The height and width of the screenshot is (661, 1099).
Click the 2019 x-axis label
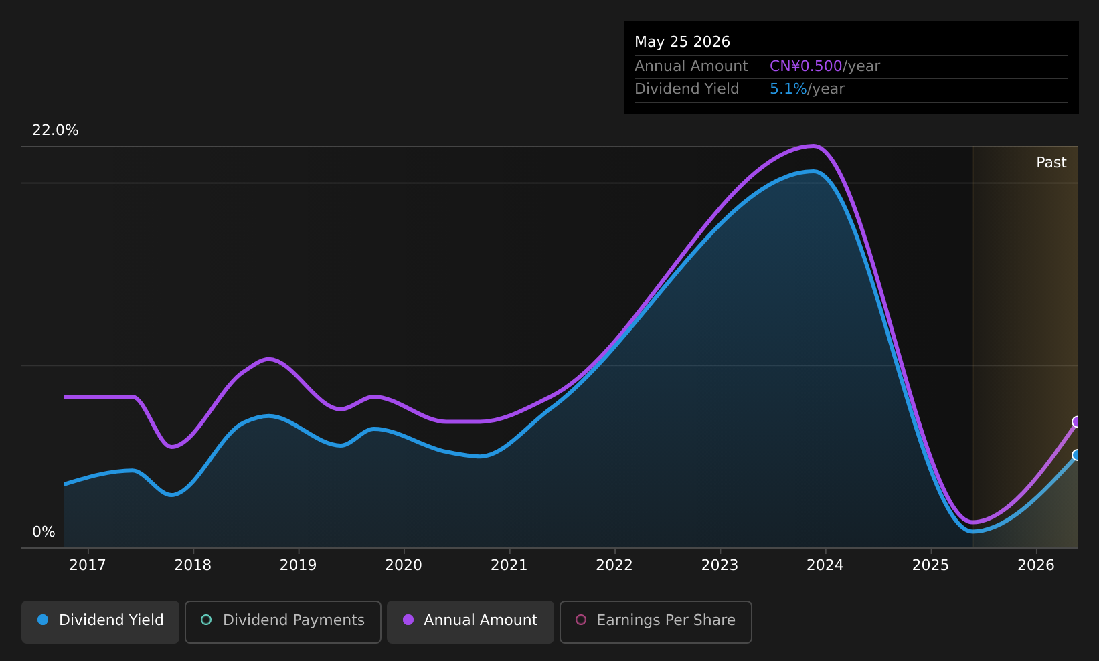(298, 565)
